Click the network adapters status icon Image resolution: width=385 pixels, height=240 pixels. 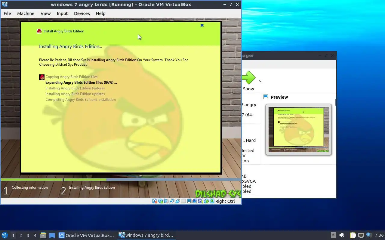pyautogui.click(x=172, y=201)
